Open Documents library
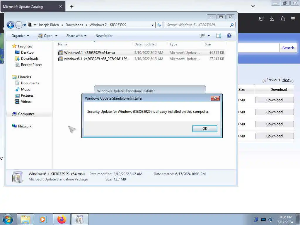This screenshot has height=225, width=300. coord(30,83)
